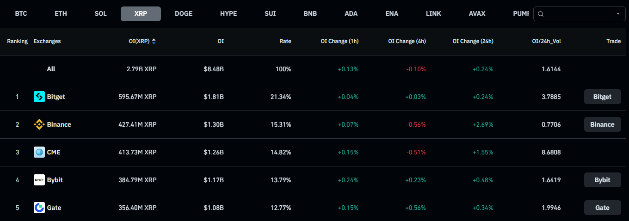629x221 pixels.
Task: Click the -0.10% 4h change value
Action: [x=416, y=69]
